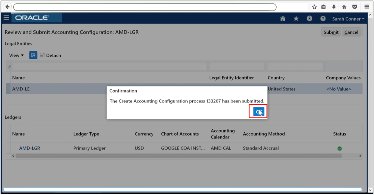Open the browser reading list icon
374x195 pixels.
click(324, 6)
